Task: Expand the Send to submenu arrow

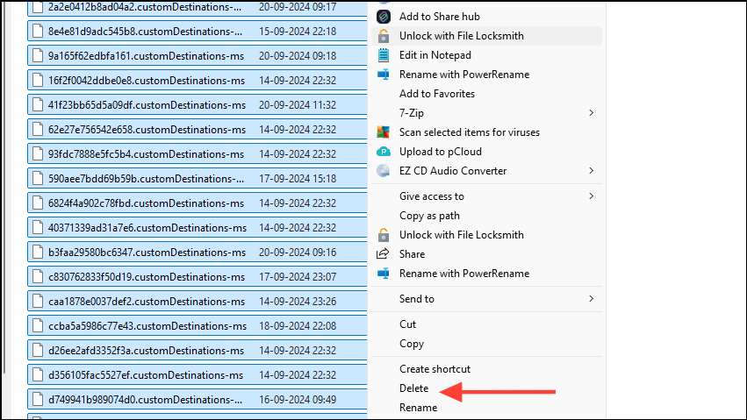Action: pos(592,299)
